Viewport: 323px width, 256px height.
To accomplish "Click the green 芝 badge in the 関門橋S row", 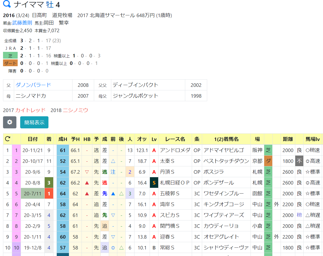I will (268, 226).
